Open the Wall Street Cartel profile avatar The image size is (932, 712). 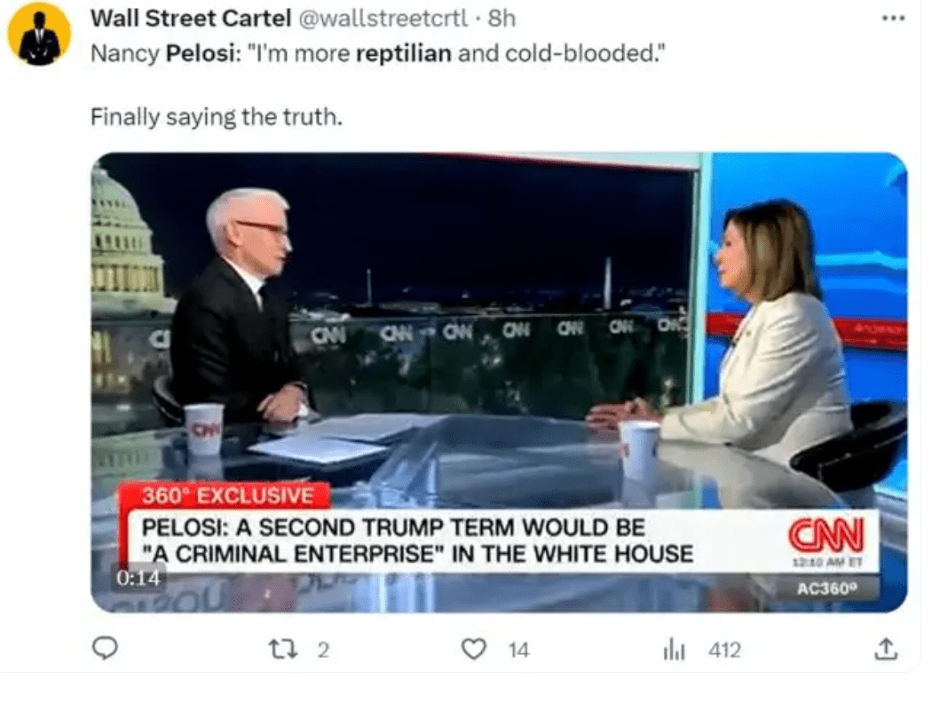[x=39, y=34]
